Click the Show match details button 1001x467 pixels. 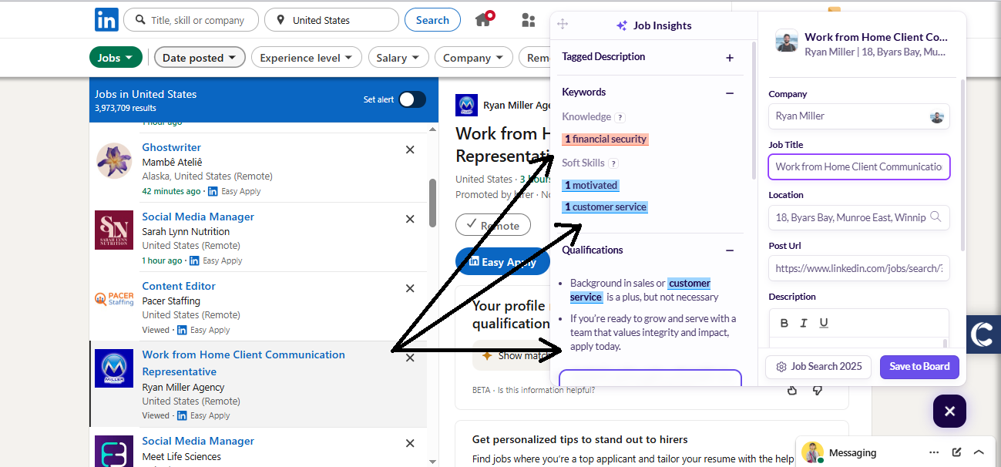click(515, 355)
